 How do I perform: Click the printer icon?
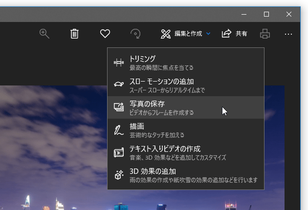pyautogui.click(x=265, y=34)
